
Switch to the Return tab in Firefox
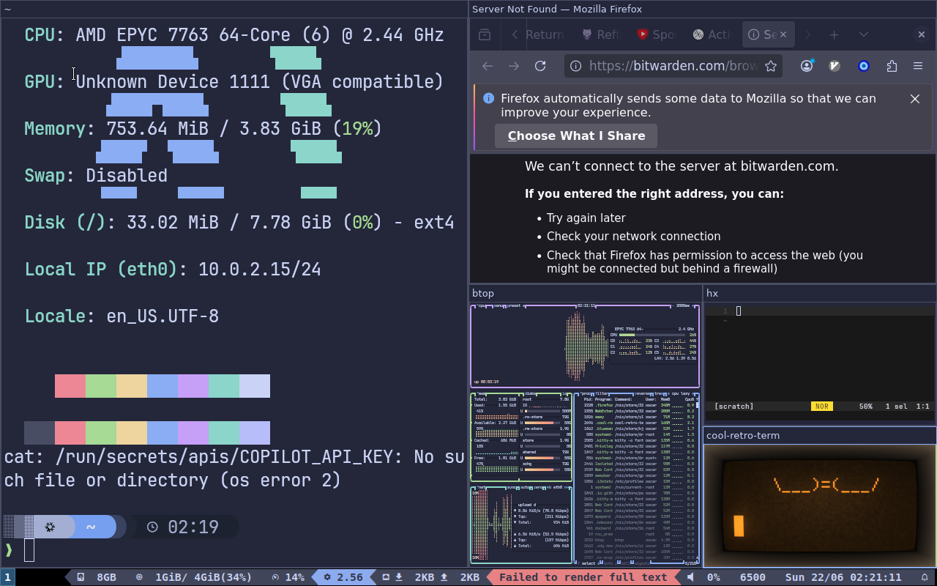pyautogui.click(x=545, y=34)
